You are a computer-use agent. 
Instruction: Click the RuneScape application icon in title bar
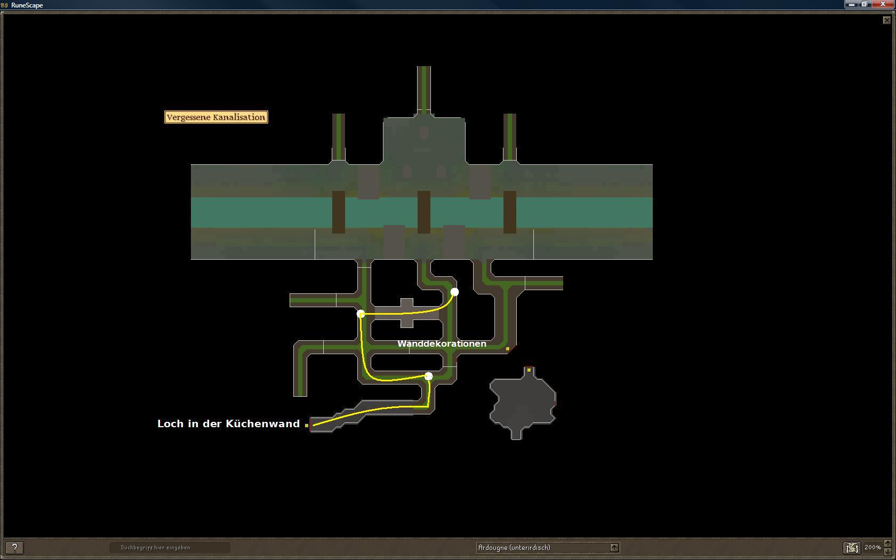click(5, 5)
